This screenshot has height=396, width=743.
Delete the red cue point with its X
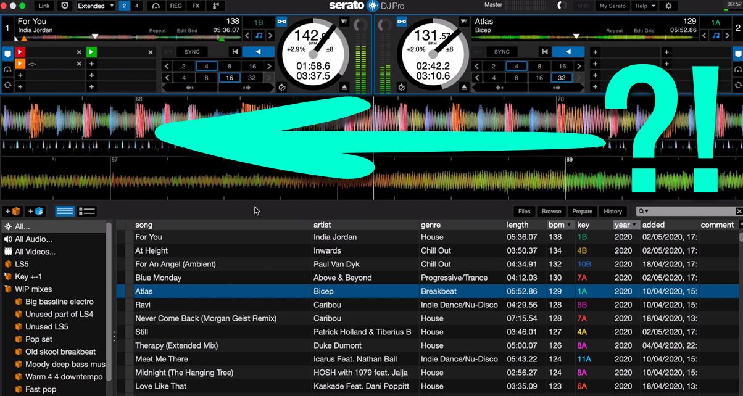(x=79, y=52)
